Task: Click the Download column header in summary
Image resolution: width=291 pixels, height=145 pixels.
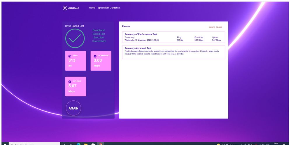Action: click(199, 38)
